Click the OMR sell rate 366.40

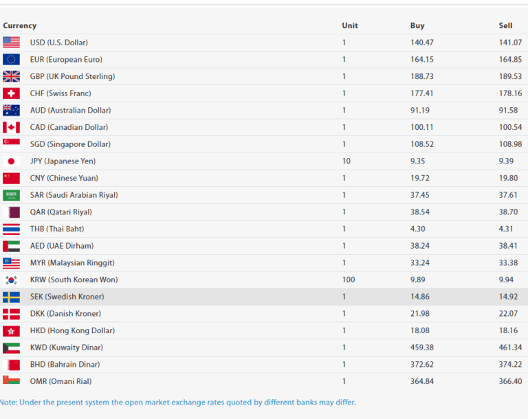point(510,381)
